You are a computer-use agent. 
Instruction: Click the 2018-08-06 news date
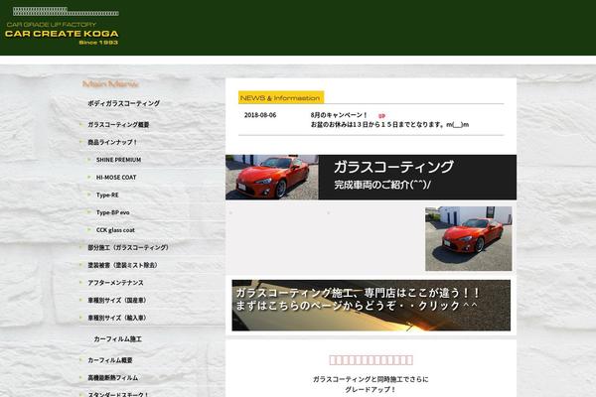260,115
